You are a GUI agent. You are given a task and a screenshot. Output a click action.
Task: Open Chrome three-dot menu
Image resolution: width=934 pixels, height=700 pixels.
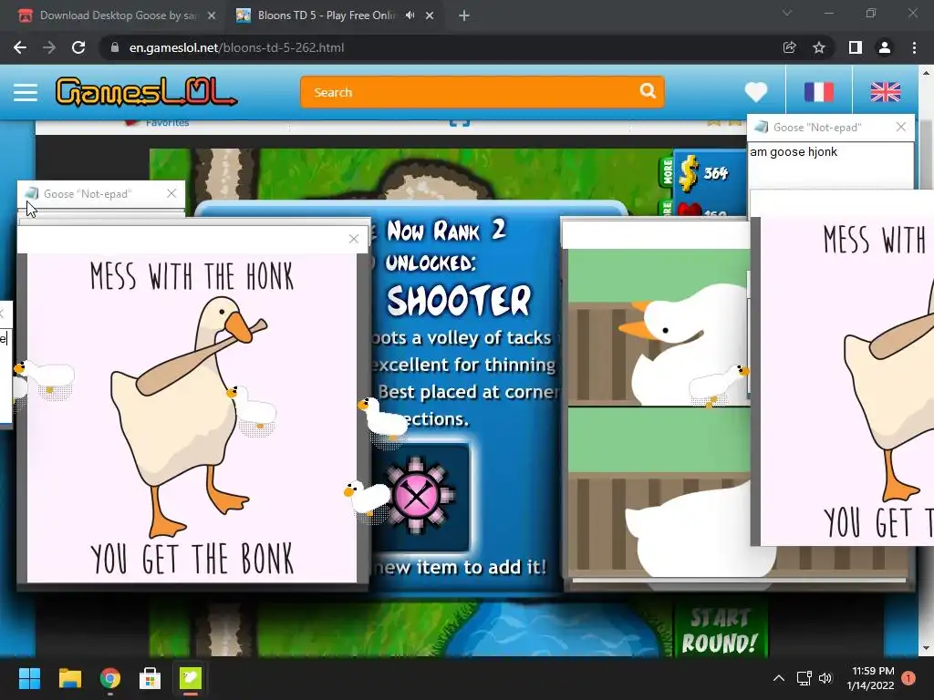tap(914, 47)
